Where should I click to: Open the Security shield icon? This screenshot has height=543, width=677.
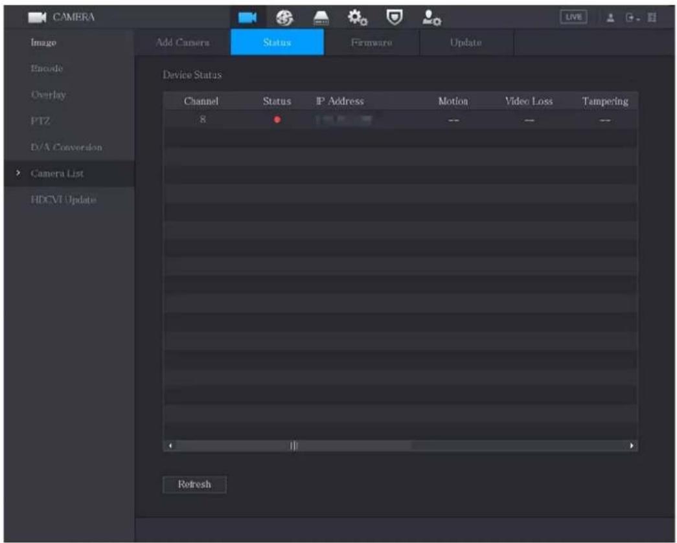coord(394,17)
